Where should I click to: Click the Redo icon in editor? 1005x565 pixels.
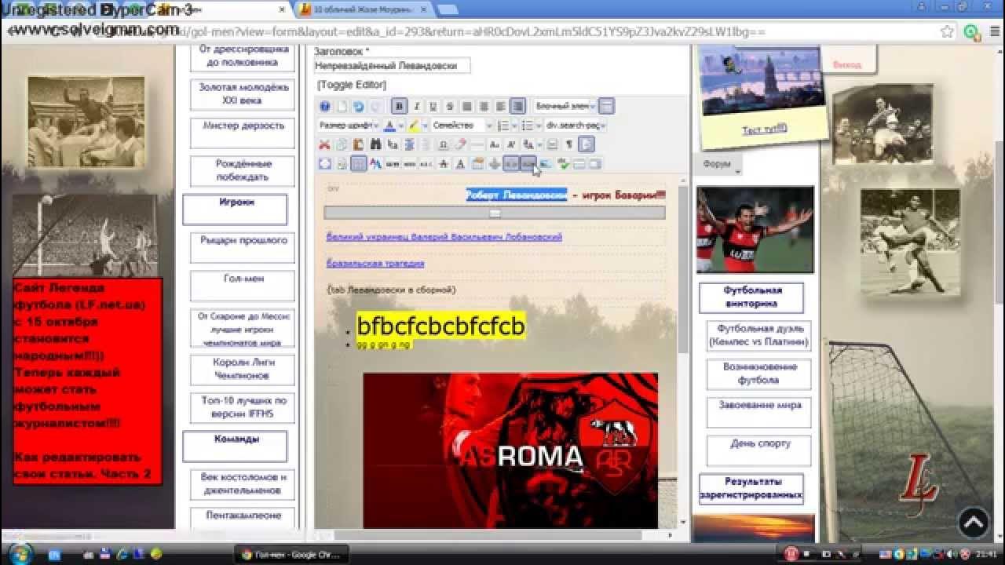point(375,106)
